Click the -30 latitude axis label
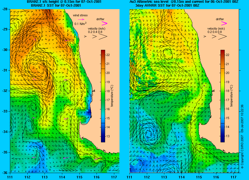Viewport: 249px width, 180px height. coord(4,50)
